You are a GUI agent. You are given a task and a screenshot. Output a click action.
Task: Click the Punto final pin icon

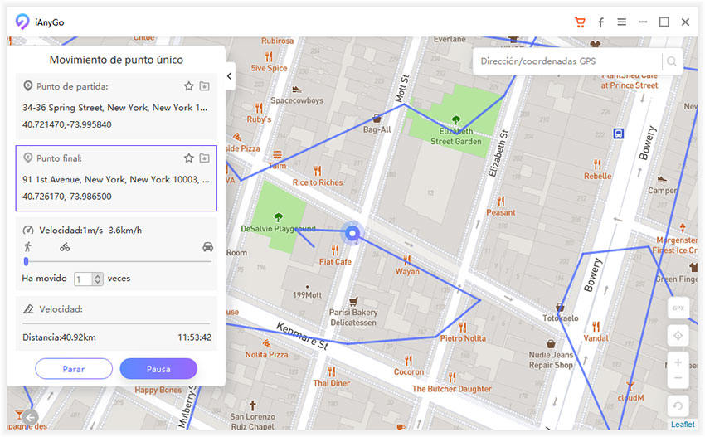(28, 158)
